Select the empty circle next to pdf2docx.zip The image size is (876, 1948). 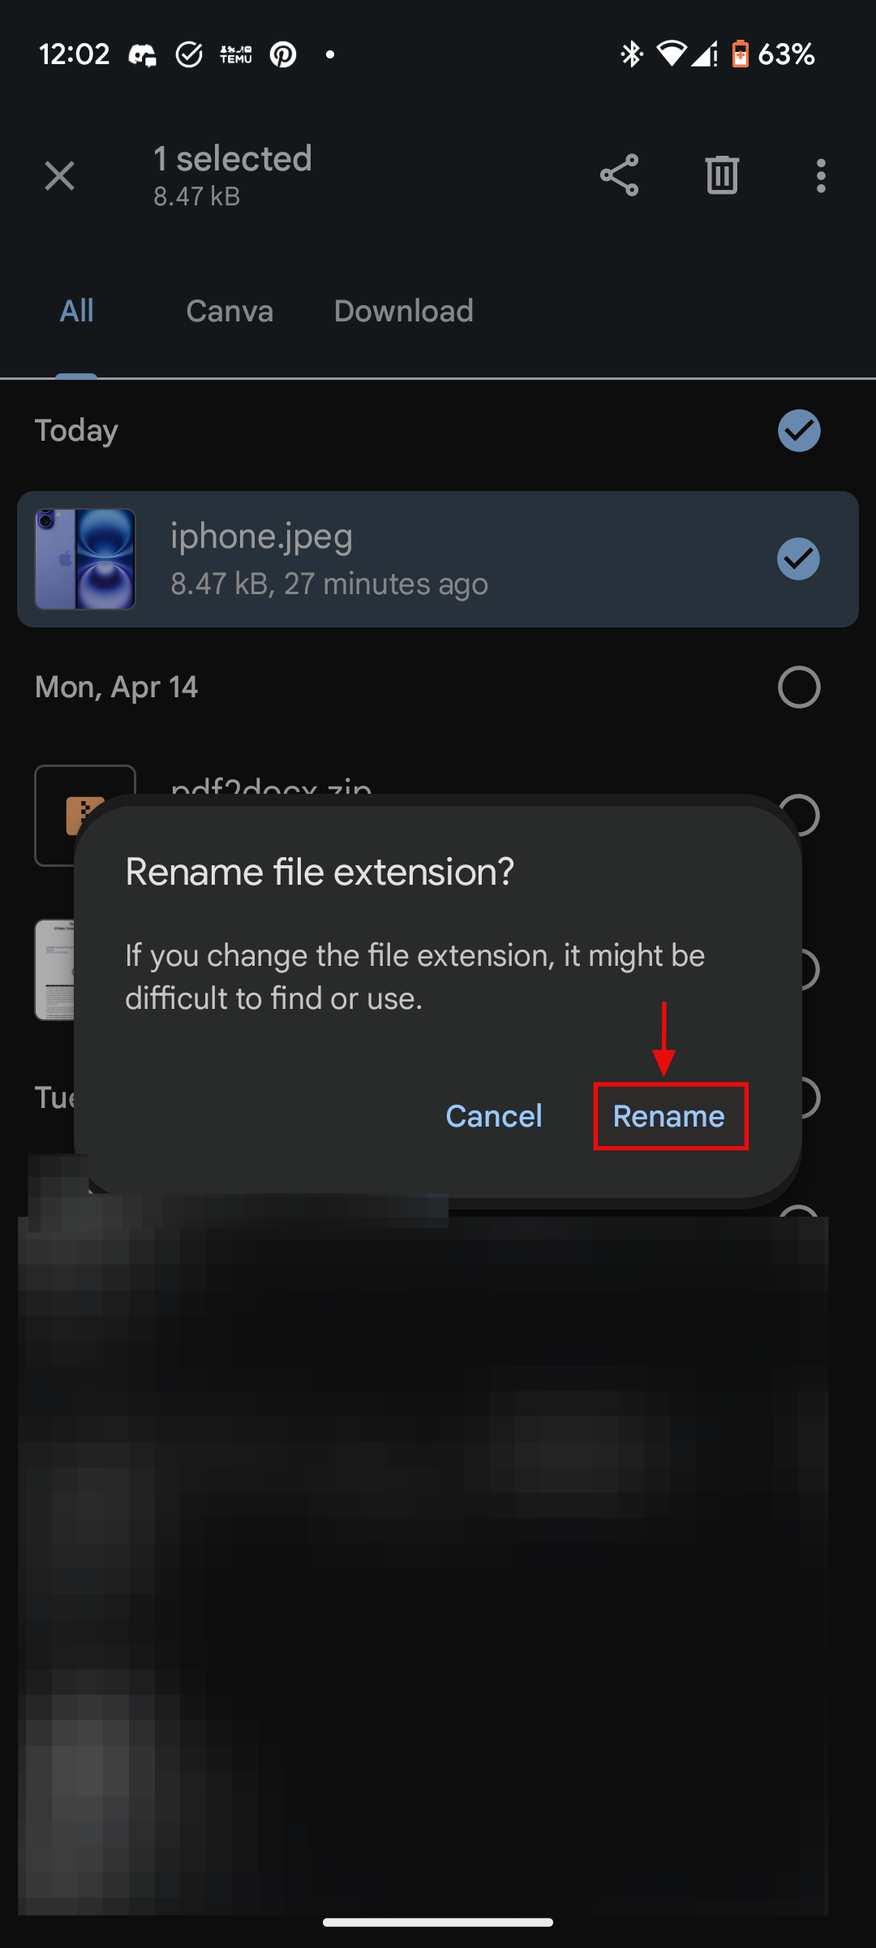[x=798, y=816]
